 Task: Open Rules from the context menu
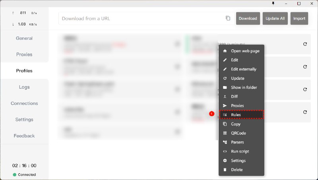pyautogui.click(x=236, y=115)
